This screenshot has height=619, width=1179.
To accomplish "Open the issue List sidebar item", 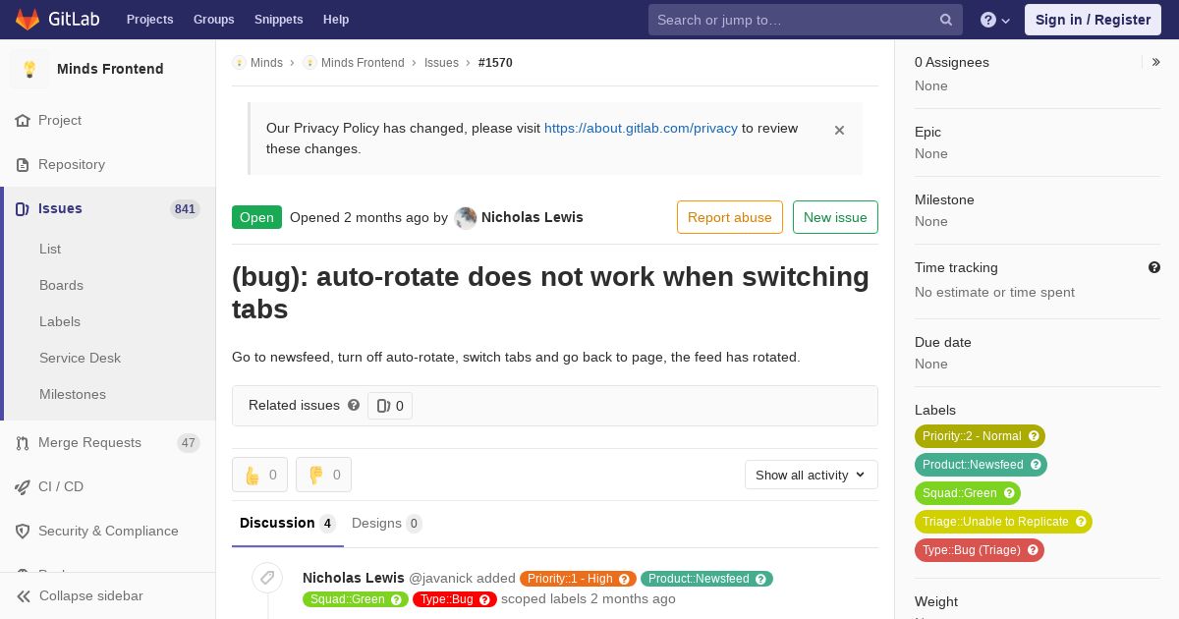I will pyautogui.click(x=50, y=250).
